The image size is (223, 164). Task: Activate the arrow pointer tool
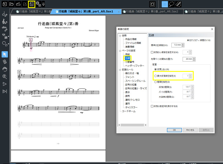pos(4,54)
